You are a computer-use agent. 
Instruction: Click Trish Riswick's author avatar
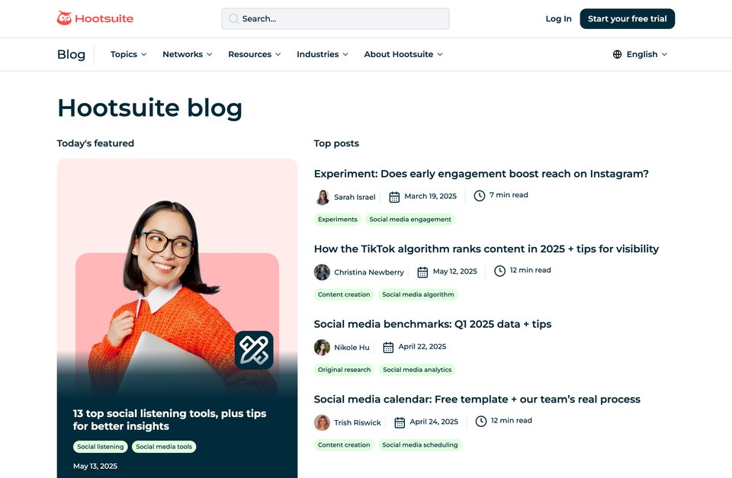coord(322,422)
